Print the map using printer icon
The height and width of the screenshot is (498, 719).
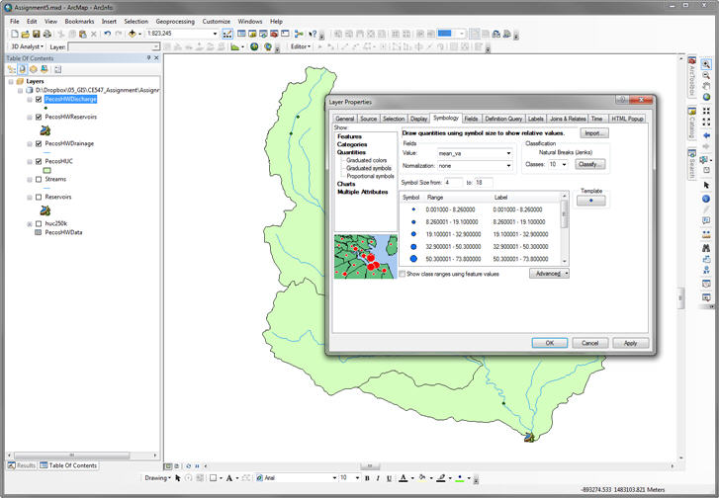click(47, 34)
